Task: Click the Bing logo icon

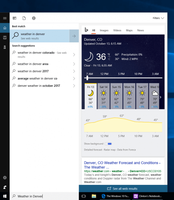Action: (x=86, y=30)
